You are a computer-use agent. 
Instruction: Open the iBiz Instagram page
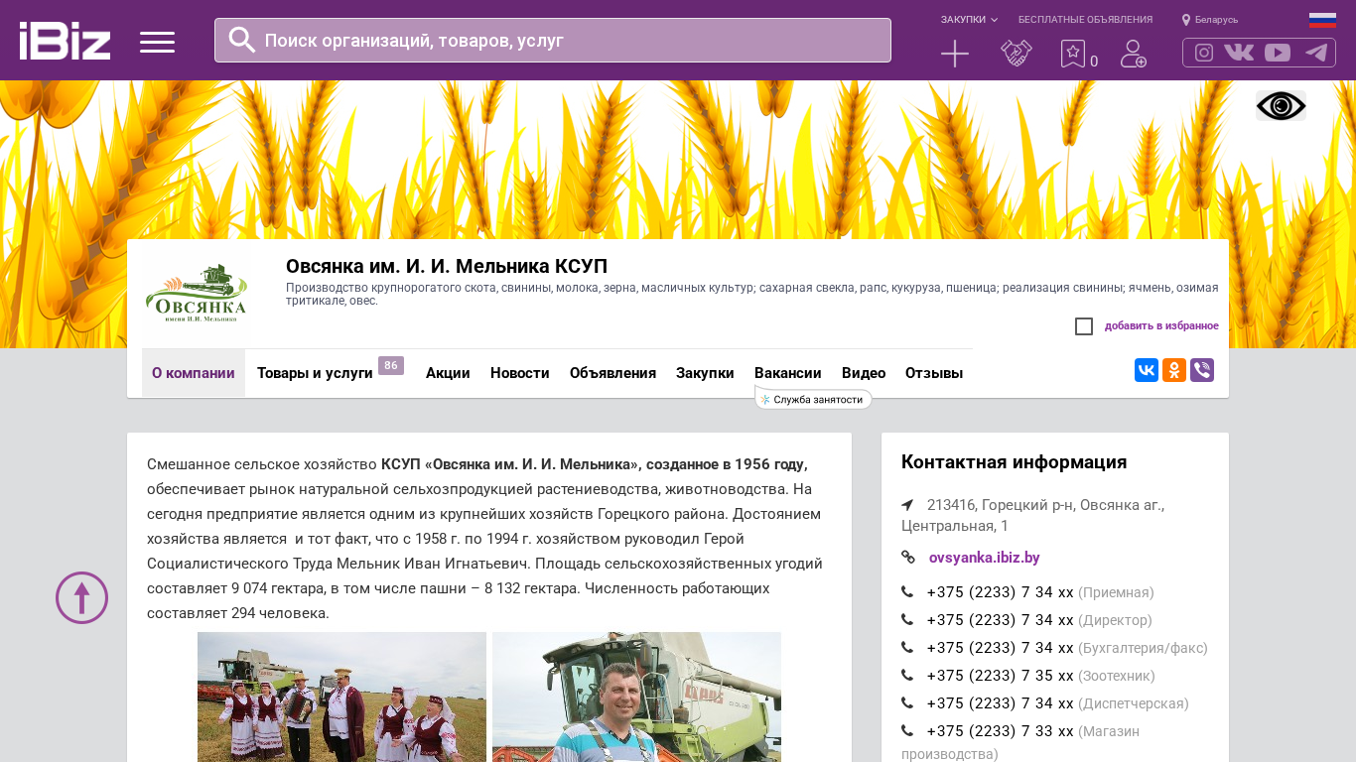pyautogui.click(x=1204, y=53)
